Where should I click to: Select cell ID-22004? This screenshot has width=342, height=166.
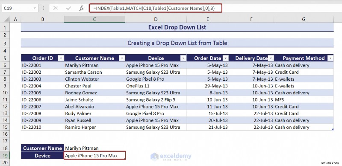pyautogui.click(x=42, y=86)
